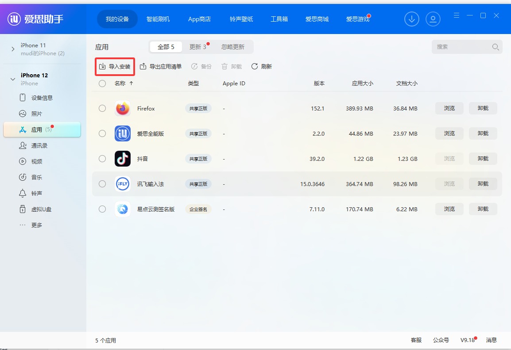Open the 工具箱 top tab
Screen dimensions: 511x350
[279, 19]
